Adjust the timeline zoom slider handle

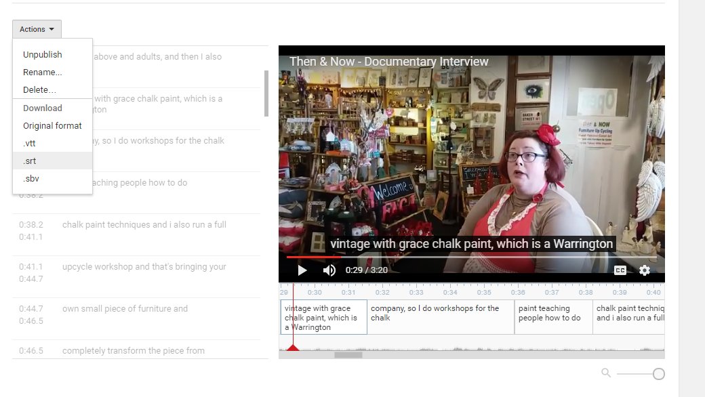point(659,374)
